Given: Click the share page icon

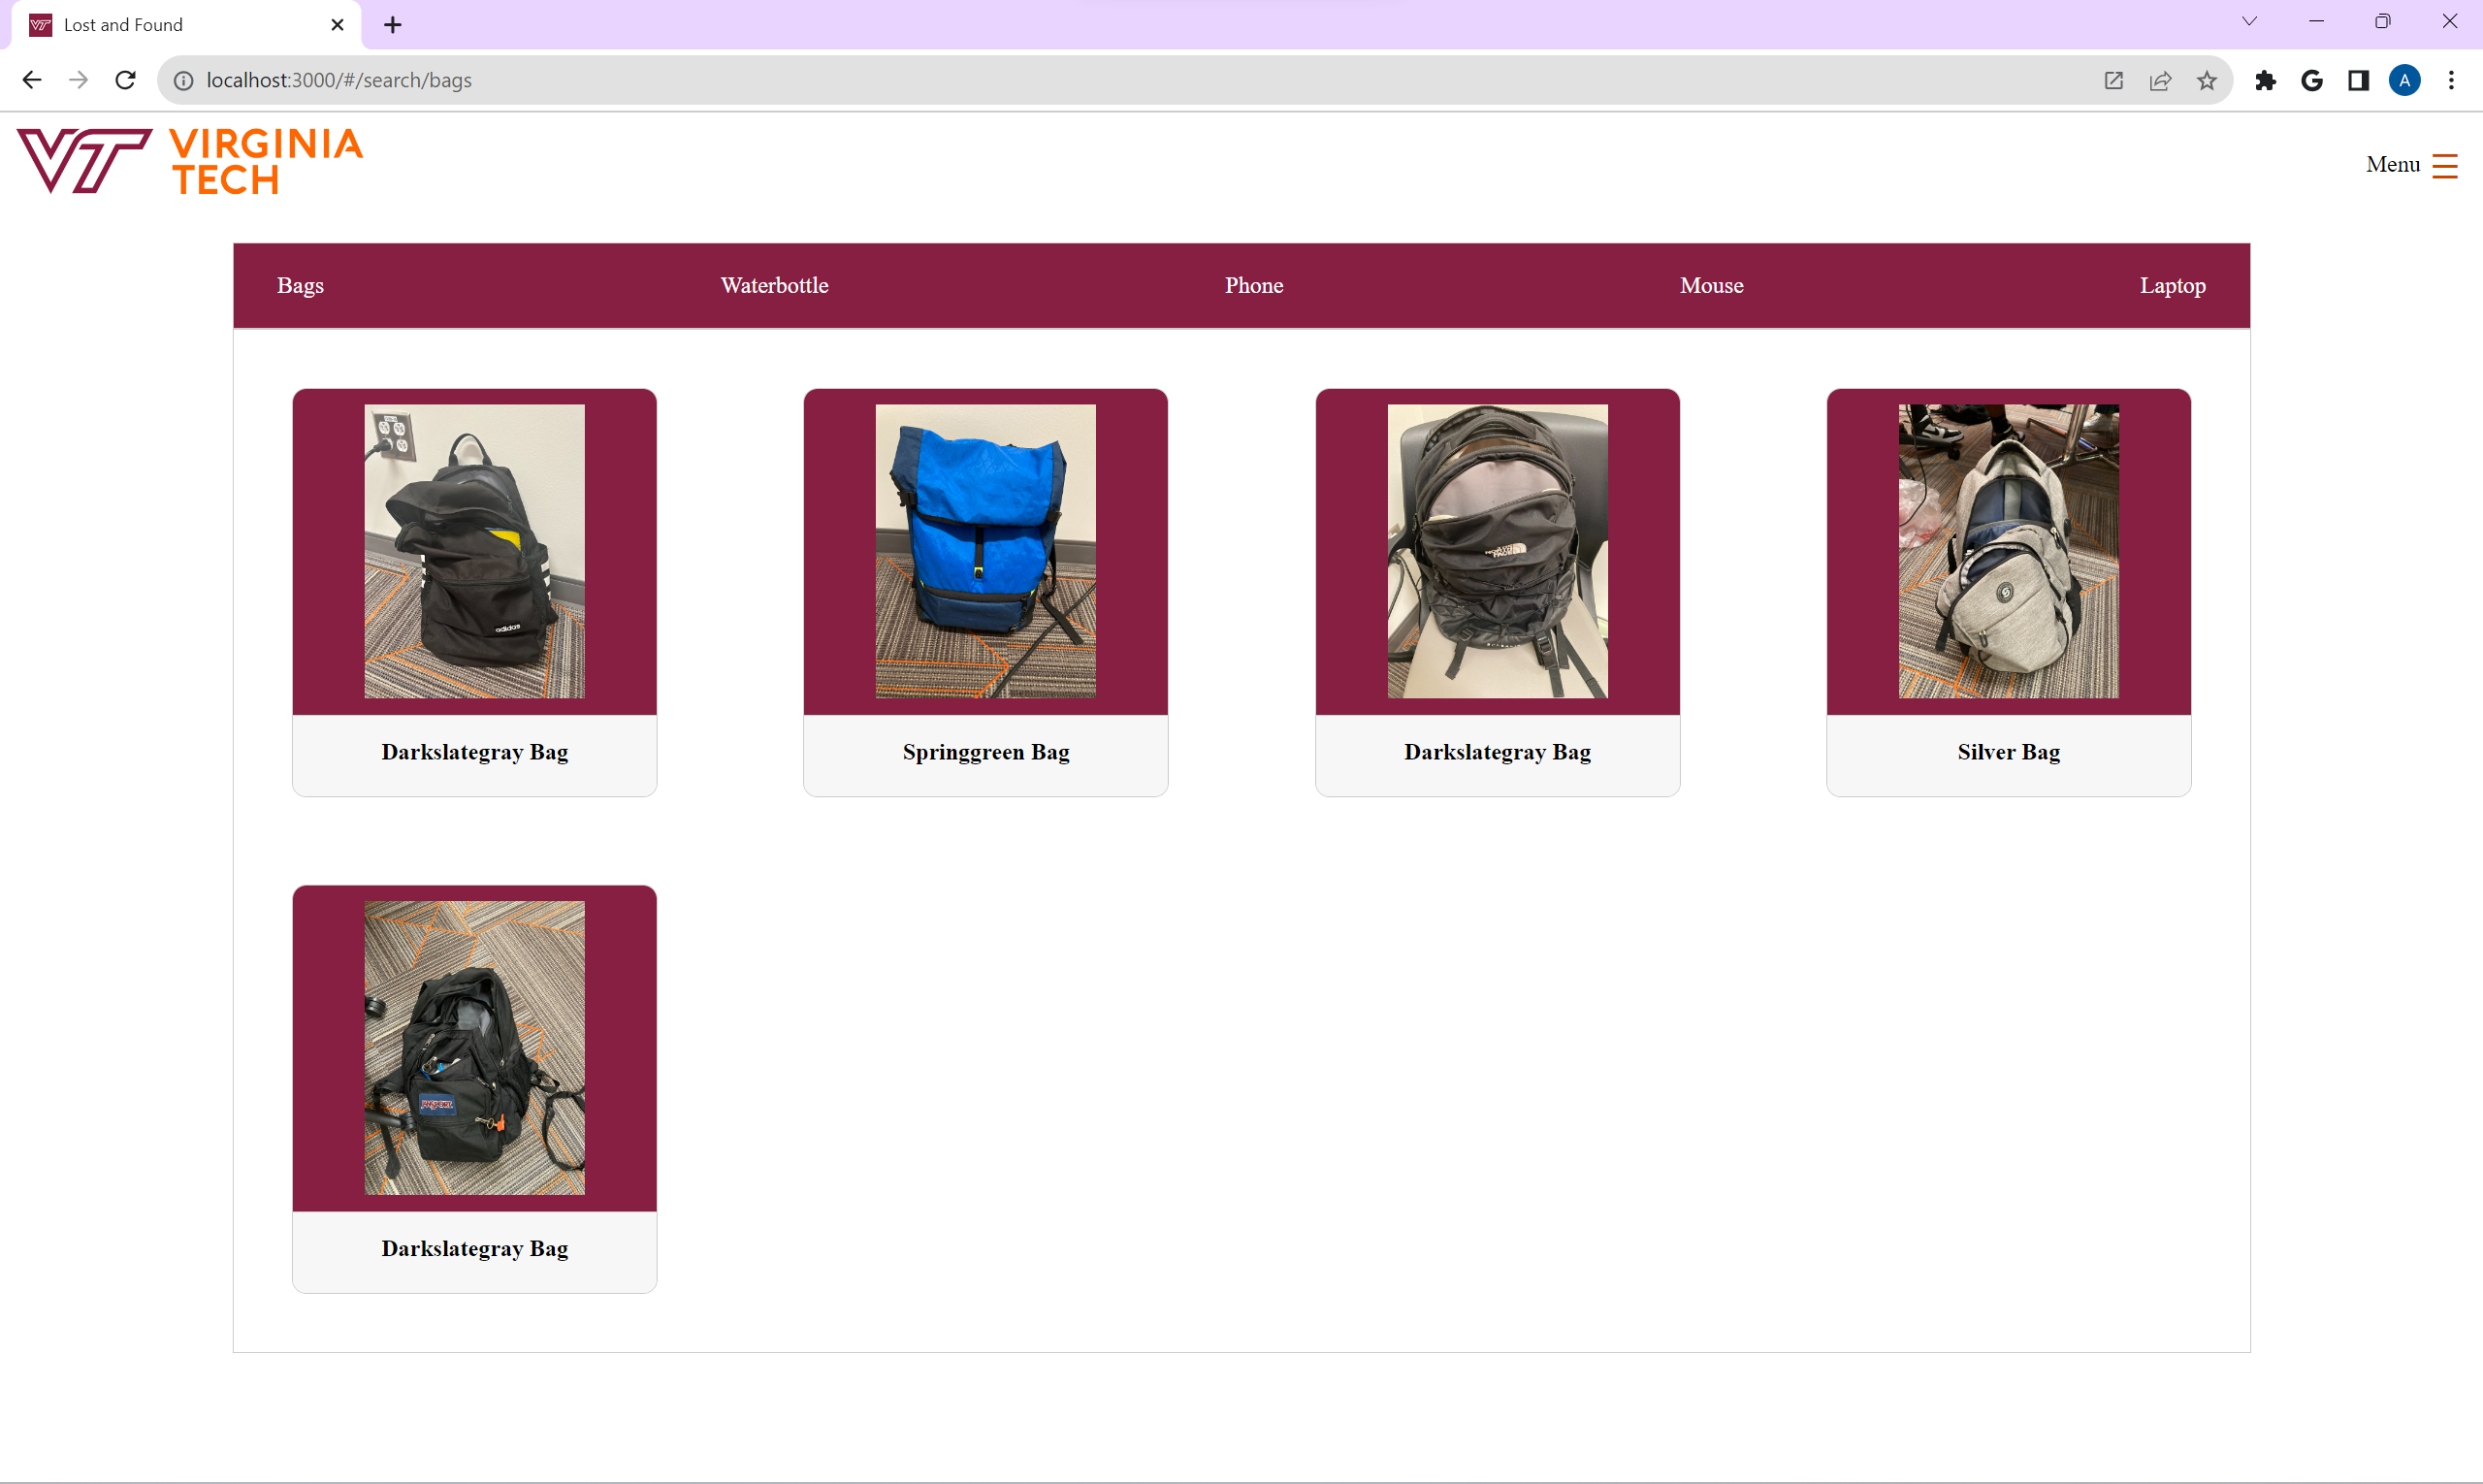Looking at the screenshot, I should pos(2160,81).
